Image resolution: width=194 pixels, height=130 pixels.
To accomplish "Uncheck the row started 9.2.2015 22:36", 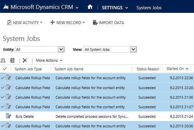I will 2,78.
